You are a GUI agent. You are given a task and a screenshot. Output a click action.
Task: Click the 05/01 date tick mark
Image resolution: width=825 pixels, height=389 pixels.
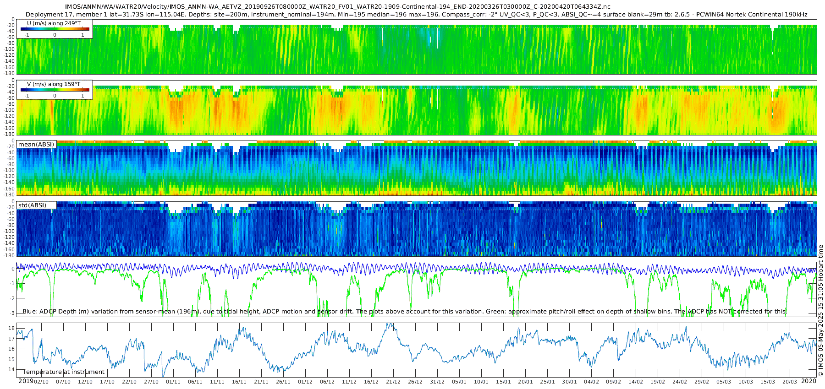pos(459,382)
